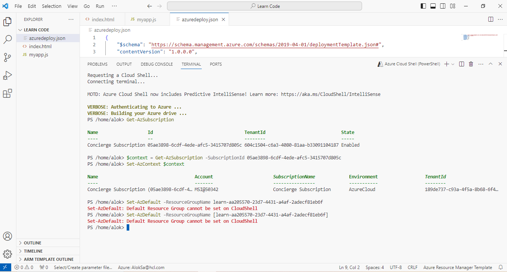
Task: Toggle Secondary Side Bar visibility
Action: [443, 6]
